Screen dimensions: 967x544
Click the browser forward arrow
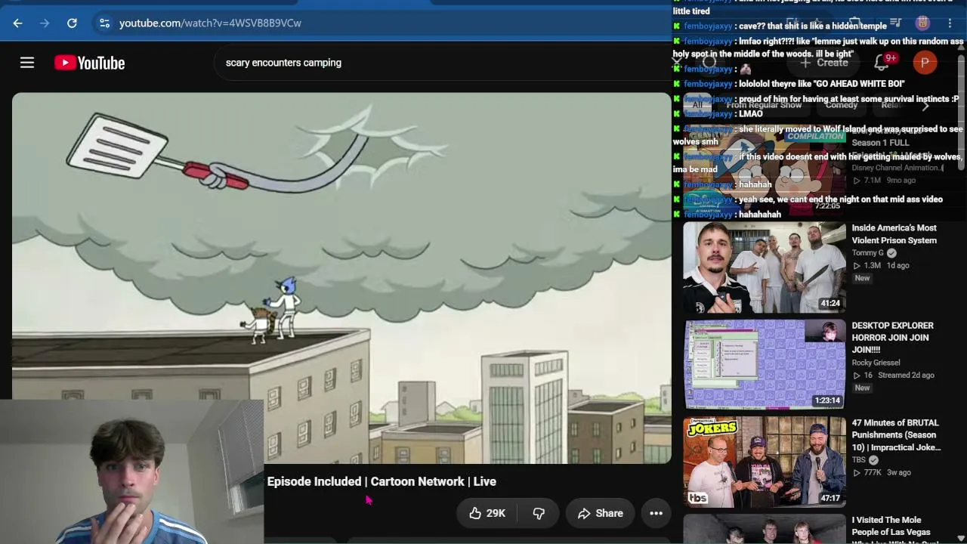(x=45, y=23)
